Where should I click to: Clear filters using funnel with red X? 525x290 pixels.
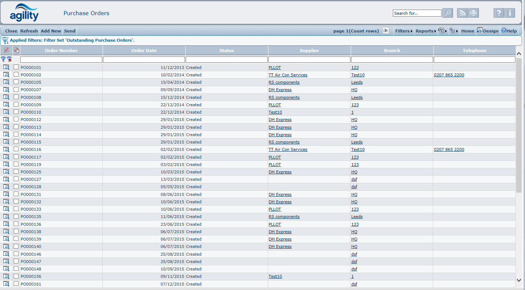(x=10, y=59)
